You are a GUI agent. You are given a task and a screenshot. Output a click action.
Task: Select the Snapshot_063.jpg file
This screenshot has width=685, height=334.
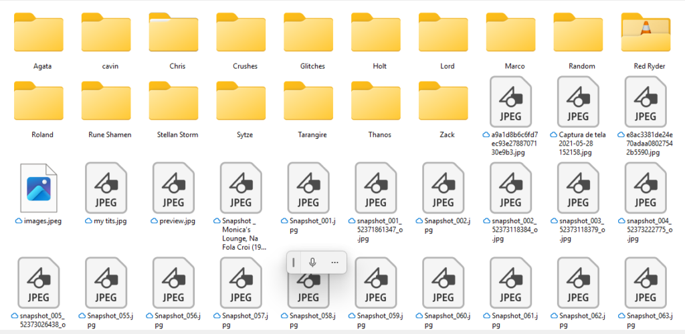click(645, 281)
